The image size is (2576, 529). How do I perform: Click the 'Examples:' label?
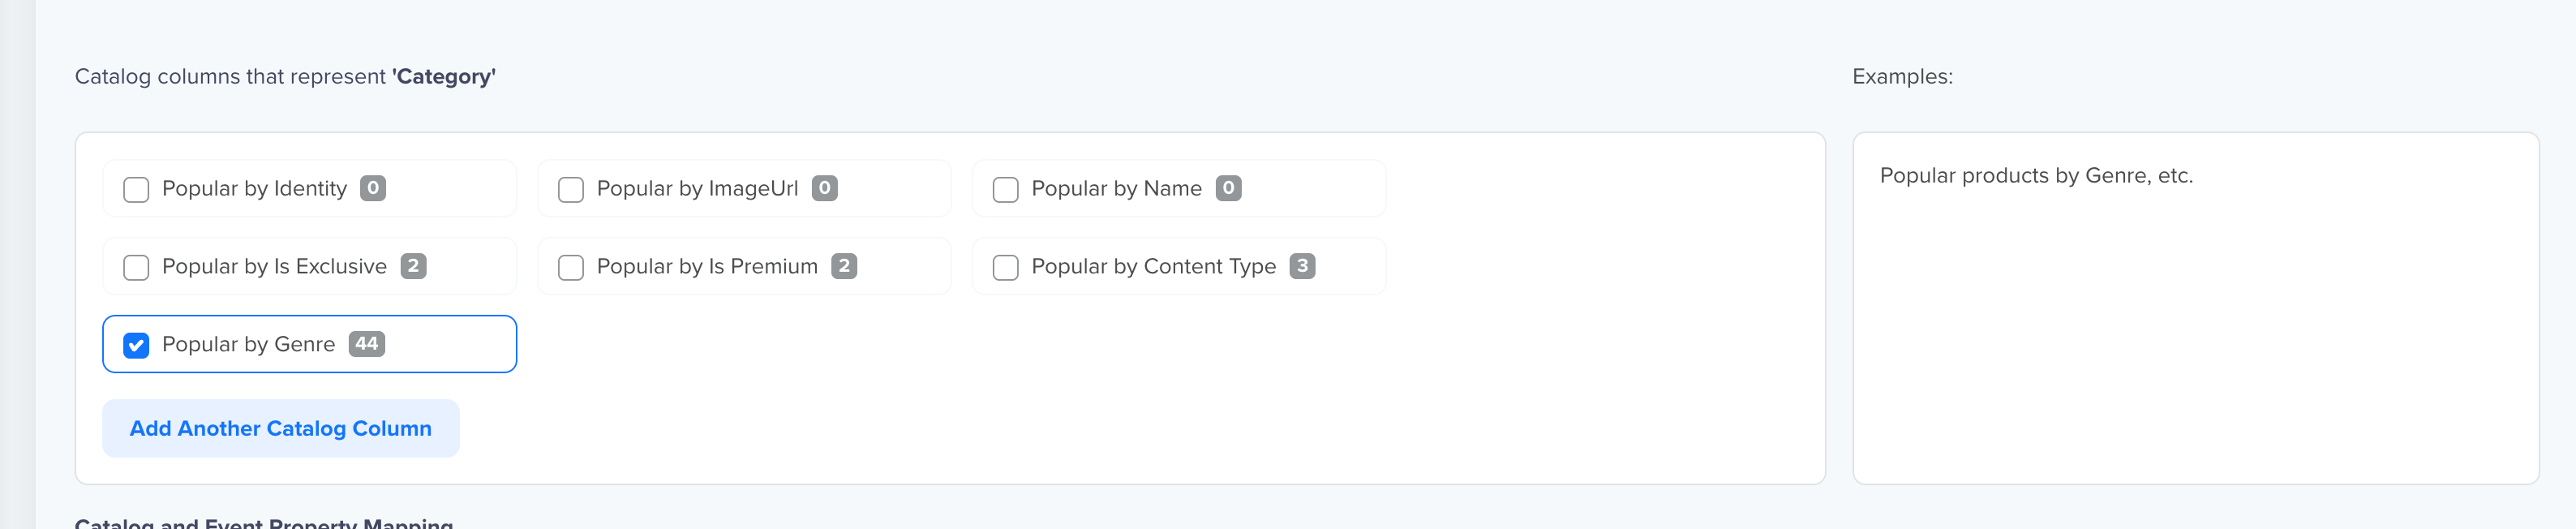pyautogui.click(x=1902, y=77)
